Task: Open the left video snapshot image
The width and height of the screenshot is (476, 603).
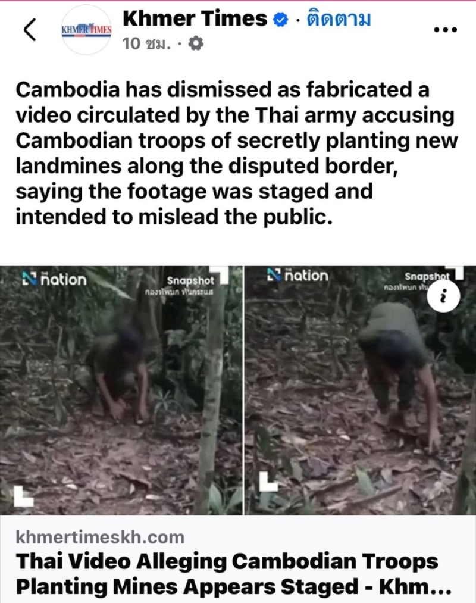Action: (x=121, y=390)
